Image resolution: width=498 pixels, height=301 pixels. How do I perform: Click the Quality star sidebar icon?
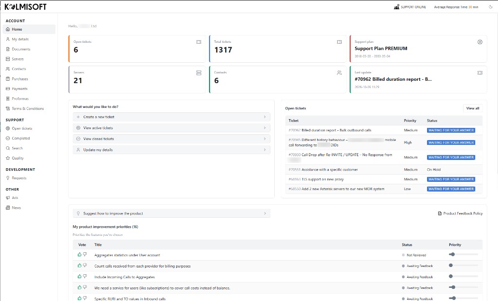8,158
